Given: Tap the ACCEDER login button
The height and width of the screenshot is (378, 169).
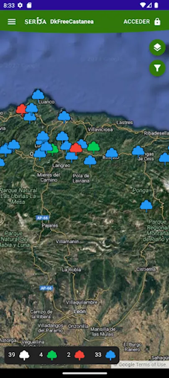Looking at the screenshot, I should pyautogui.click(x=137, y=22).
